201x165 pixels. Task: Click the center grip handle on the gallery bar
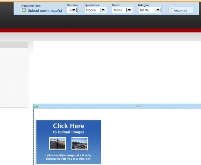pyautogui.click(x=138, y=106)
